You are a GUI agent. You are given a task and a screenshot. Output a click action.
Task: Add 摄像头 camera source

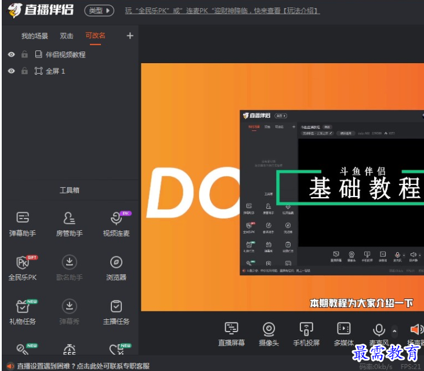point(269,334)
